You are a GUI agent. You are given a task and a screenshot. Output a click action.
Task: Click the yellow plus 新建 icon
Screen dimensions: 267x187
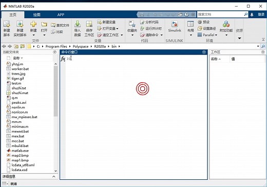(33, 24)
